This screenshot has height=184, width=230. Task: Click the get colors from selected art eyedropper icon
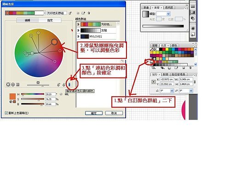coord(70,13)
